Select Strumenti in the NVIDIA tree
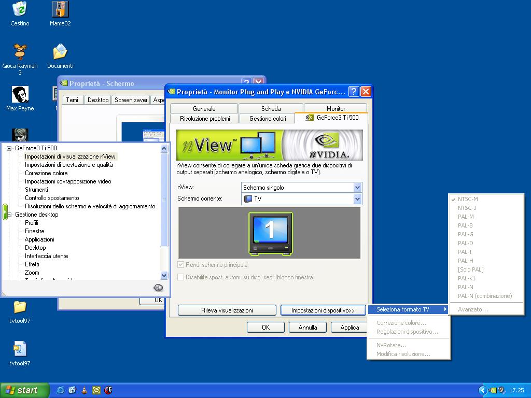This screenshot has width=531, height=398. pyautogui.click(x=37, y=190)
